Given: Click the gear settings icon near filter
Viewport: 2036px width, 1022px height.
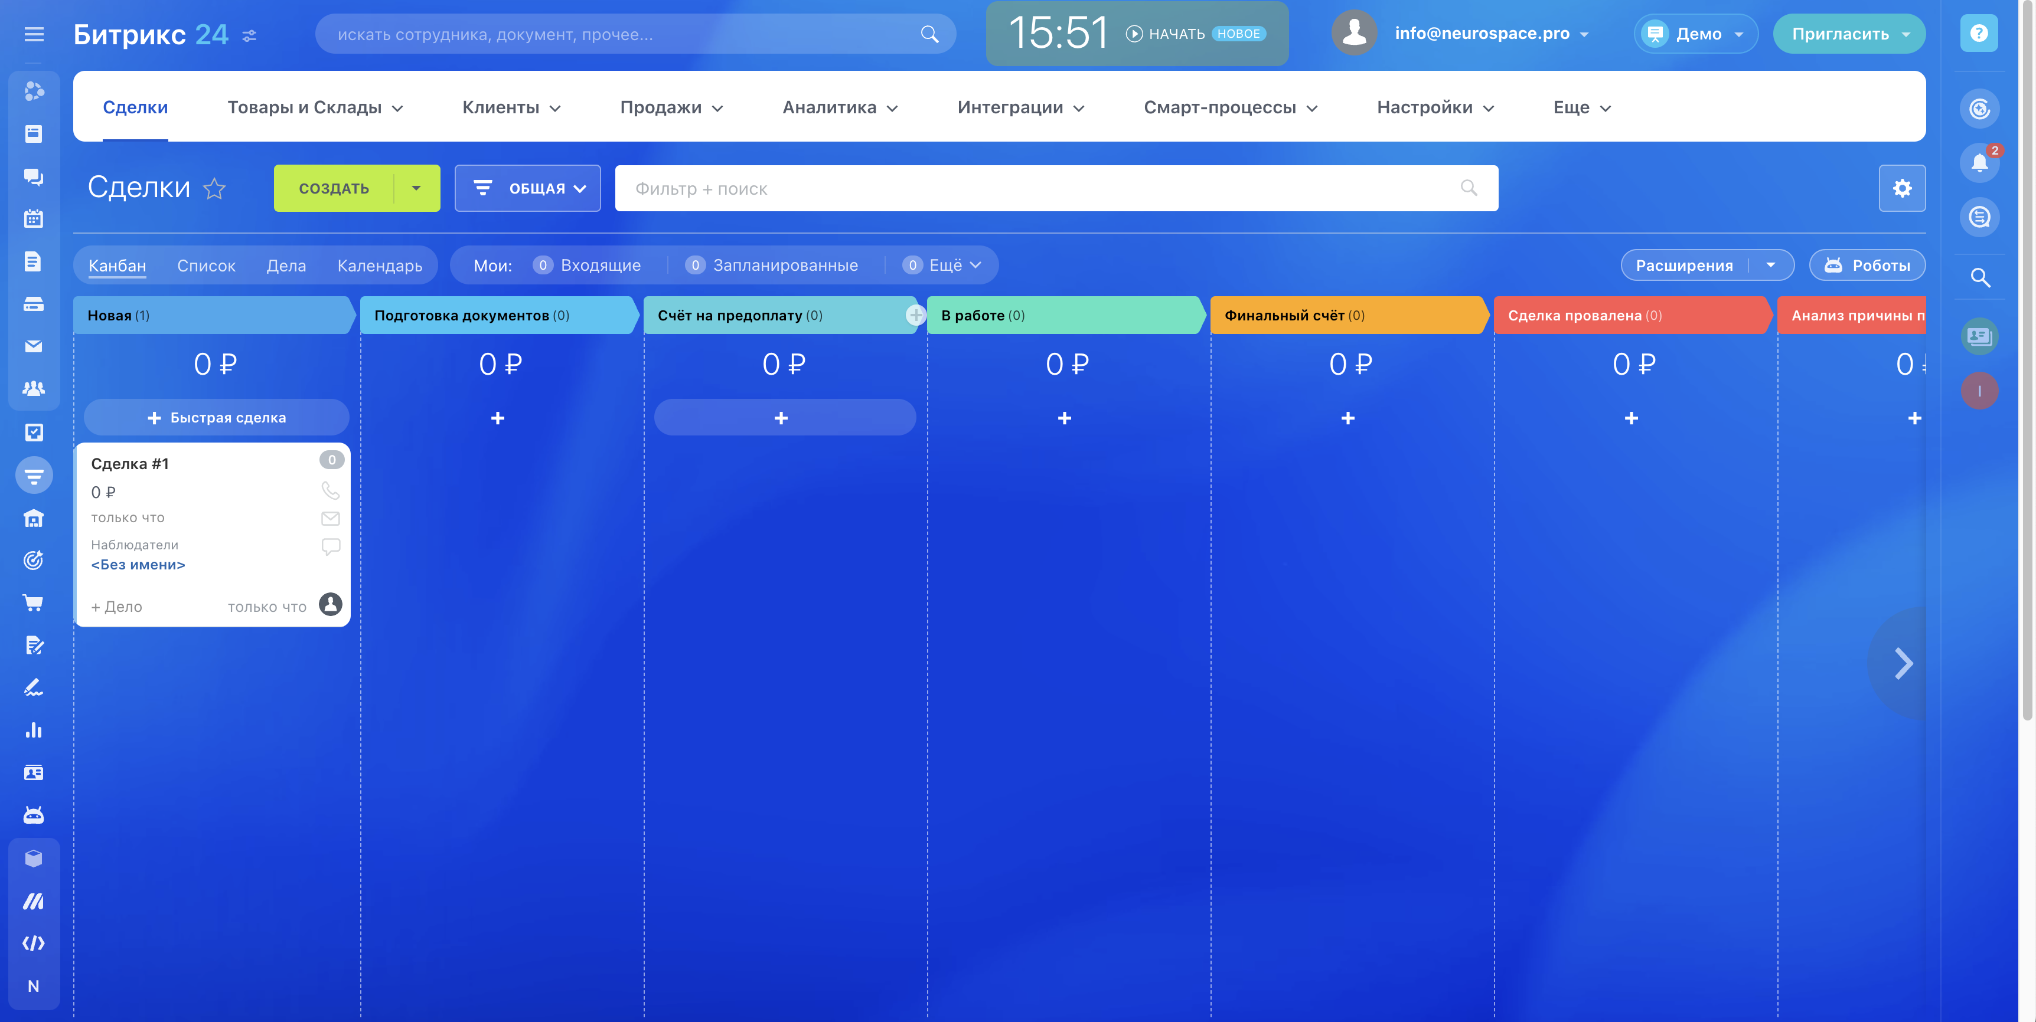Looking at the screenshot, I should pos(1901,188).
